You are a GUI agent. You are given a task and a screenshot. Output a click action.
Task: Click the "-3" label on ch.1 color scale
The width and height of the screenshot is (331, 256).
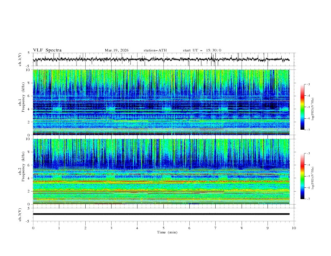click(308, 84)
